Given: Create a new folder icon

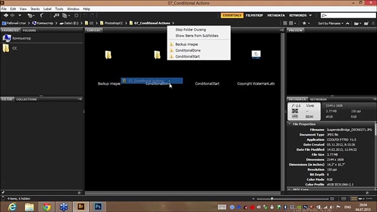Looking at the screenshot, I should [x=366, y=23].
